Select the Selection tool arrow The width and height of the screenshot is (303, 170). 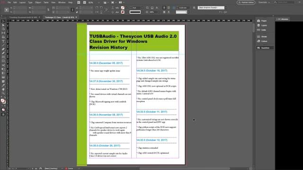[3, 21]
